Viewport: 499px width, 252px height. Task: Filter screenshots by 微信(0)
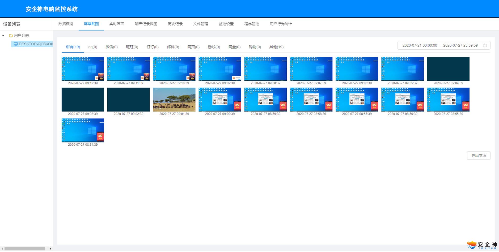[x=112, y=47]
